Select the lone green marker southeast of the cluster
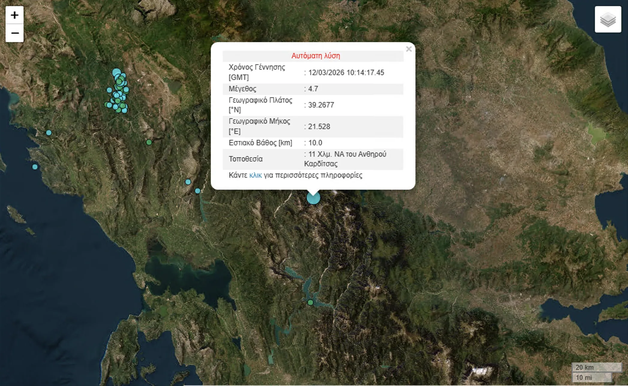This screenshot has height=386, width=628. [149, 142]
